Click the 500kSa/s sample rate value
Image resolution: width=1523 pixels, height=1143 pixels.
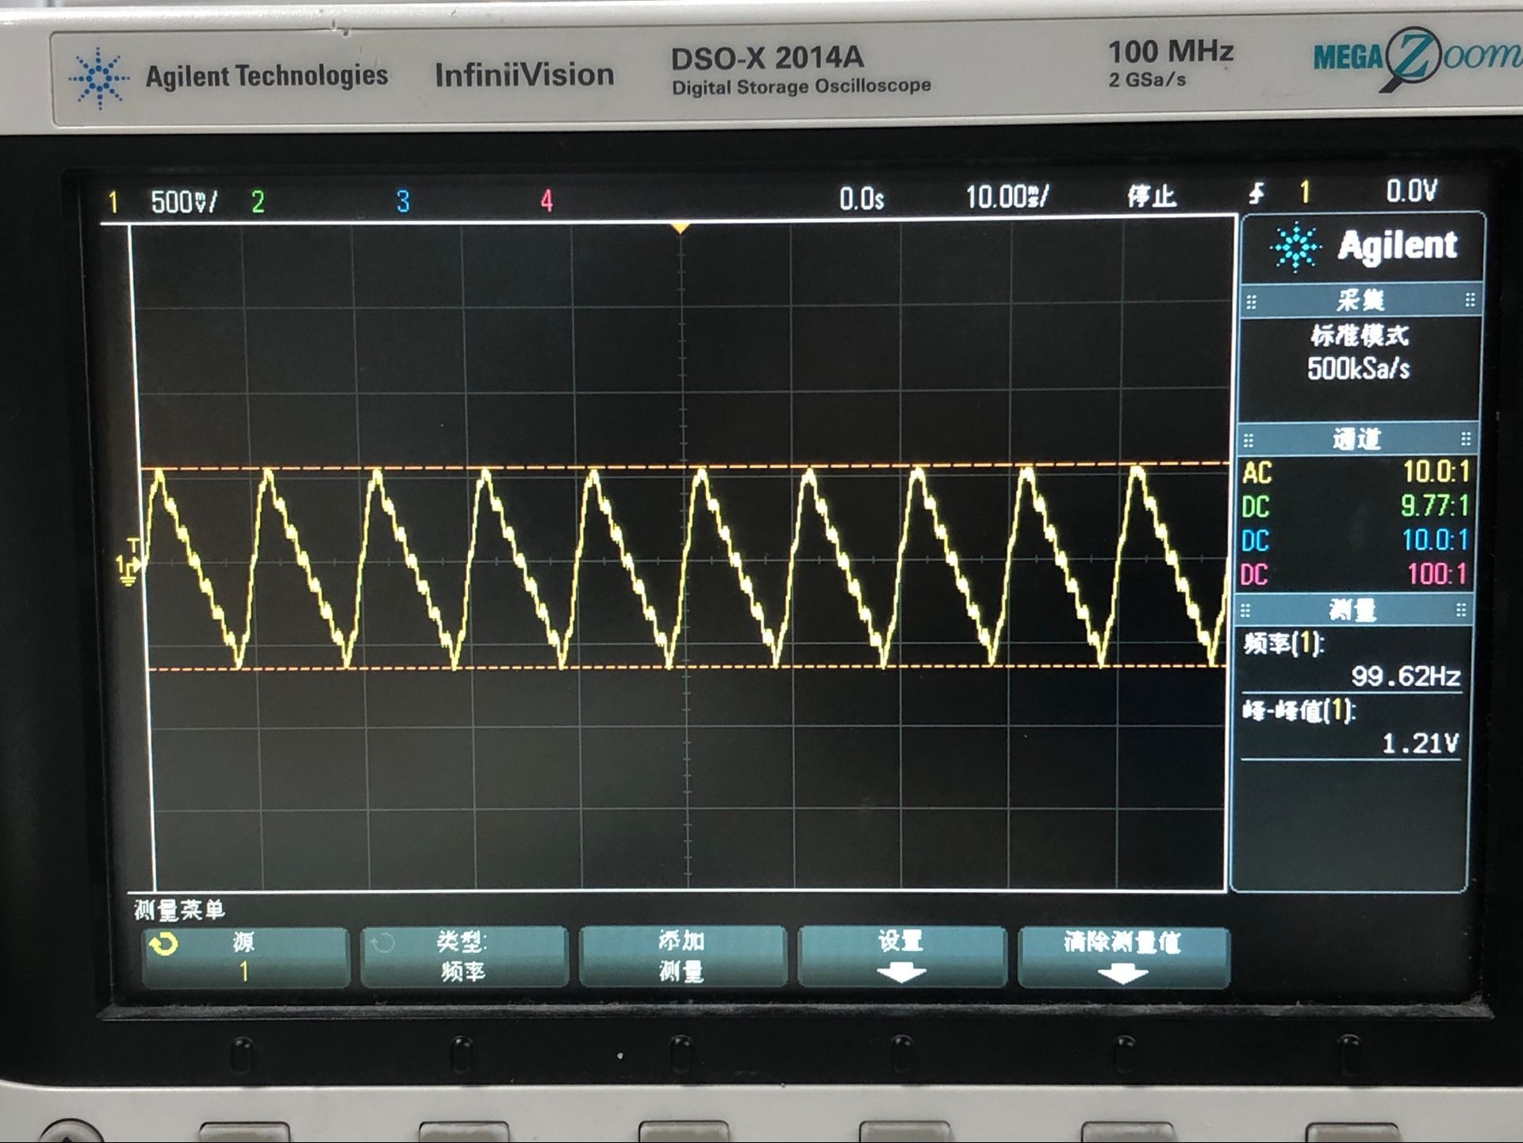point(1359,368)
